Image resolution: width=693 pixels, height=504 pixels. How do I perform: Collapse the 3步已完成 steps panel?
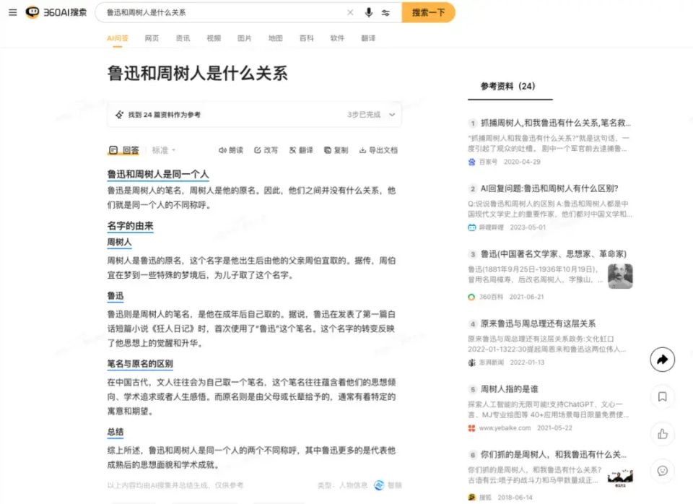(391, 115)
